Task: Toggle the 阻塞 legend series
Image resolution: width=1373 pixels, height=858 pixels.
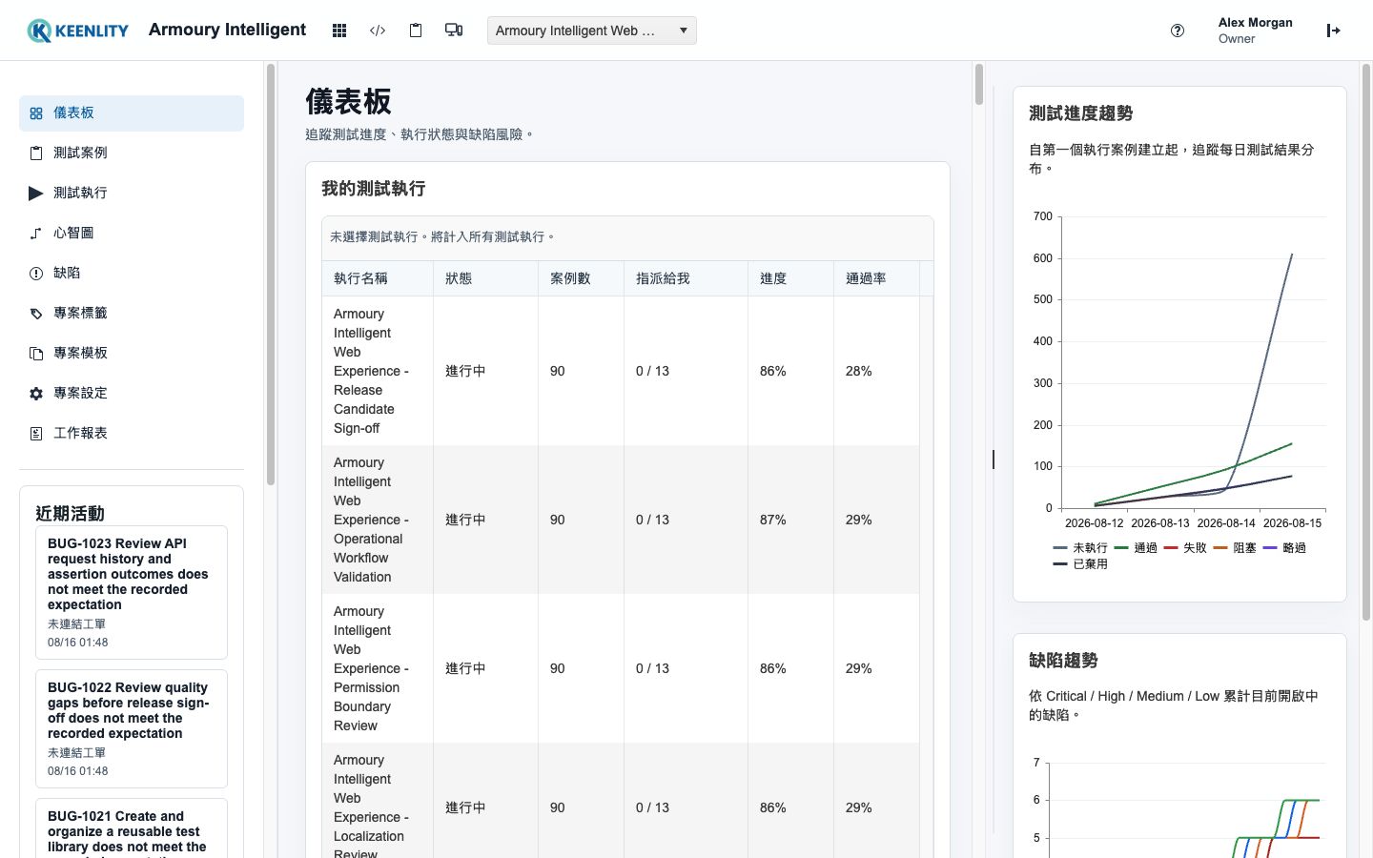Action: 1235,548
